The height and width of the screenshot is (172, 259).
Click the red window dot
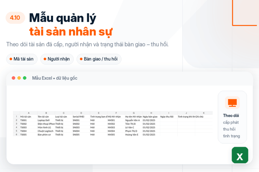pos(14,78)
